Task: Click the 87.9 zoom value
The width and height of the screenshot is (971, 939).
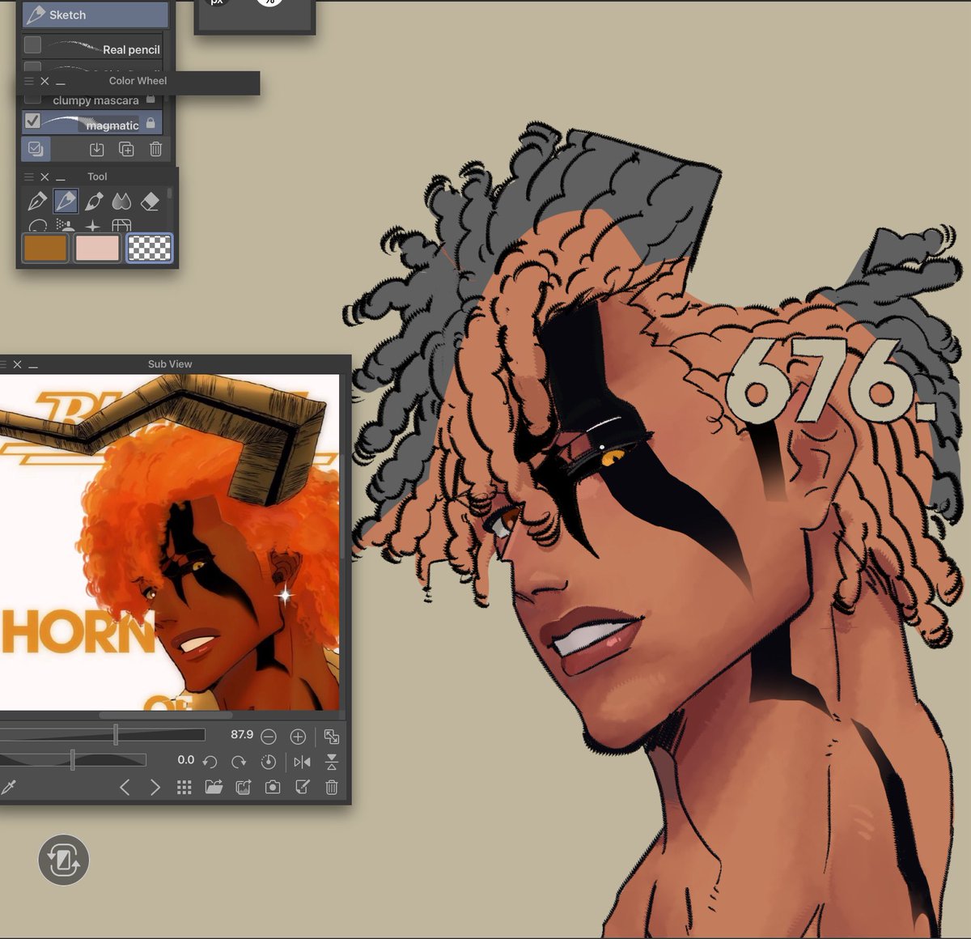Action: (x=242, y=735)
